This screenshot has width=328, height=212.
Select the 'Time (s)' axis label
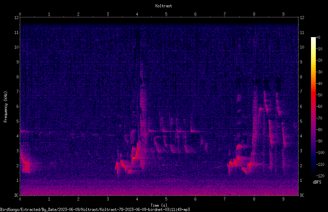(x=159, y=205)
